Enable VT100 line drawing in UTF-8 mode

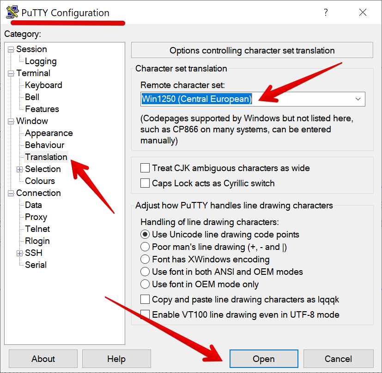tap(145, 314)
